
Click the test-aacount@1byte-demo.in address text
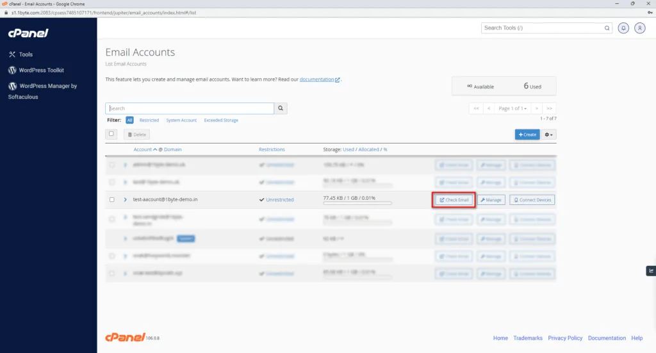click(165, 199)
